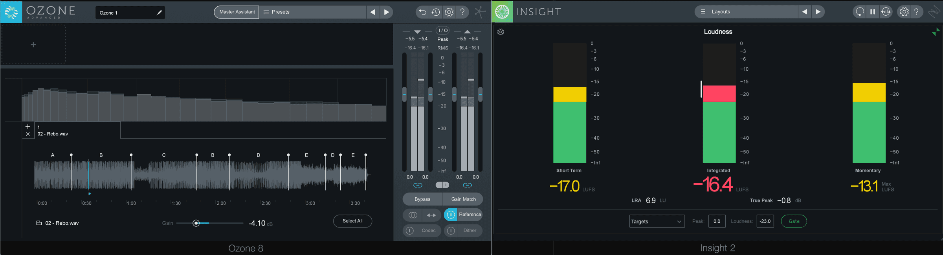The image size is (943, 255).
Task: Select reference tab 1 02 - Rebo.wav
Action: [77, 131]
